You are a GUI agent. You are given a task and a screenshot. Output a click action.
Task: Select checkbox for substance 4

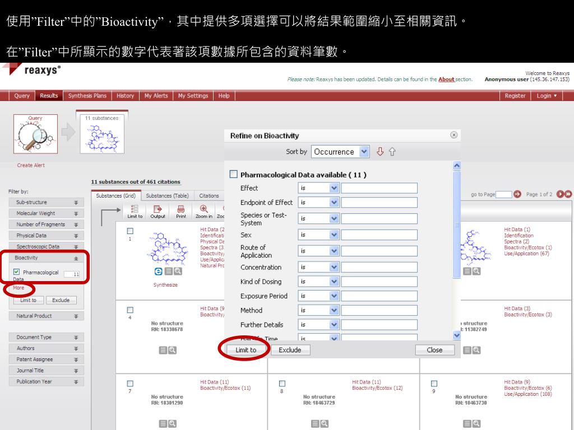[130, 310]
